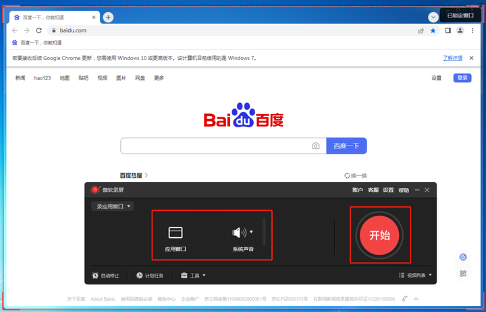Close the 百度一下 browser tab
The image size is (486, 312).
(94, 18)
